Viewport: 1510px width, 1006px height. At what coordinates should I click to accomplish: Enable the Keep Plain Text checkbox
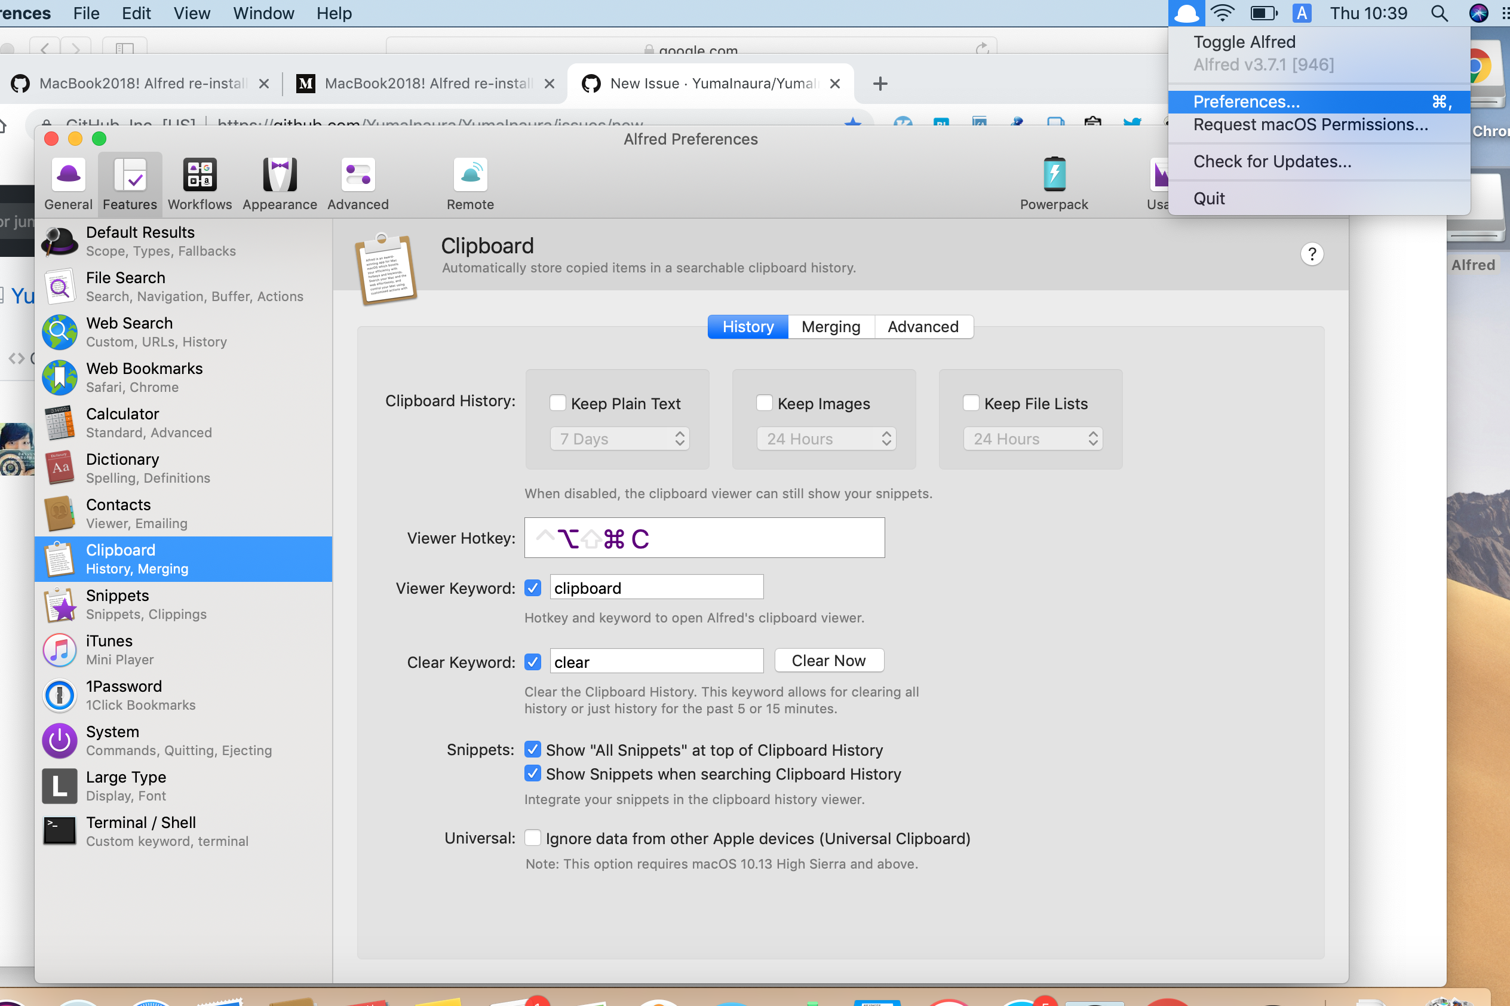point(557,403)
